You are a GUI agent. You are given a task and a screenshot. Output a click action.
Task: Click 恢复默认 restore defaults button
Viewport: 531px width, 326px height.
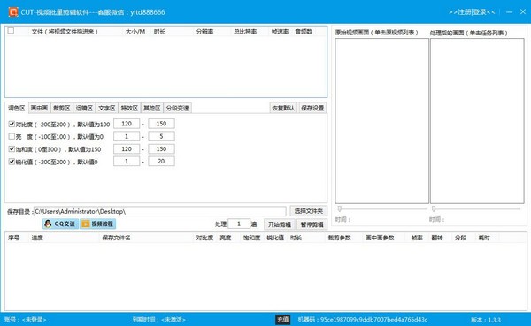(283, 108)
